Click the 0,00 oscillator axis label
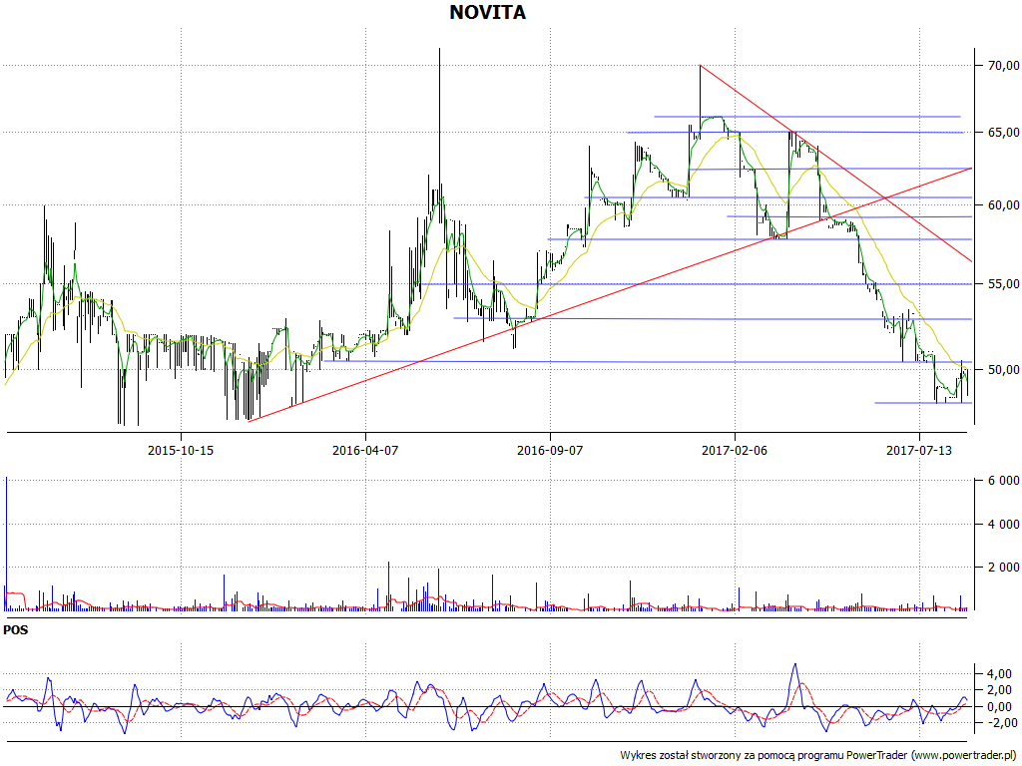The width and height of the screenshot is (1022, 766). click(x=997, y=707)
